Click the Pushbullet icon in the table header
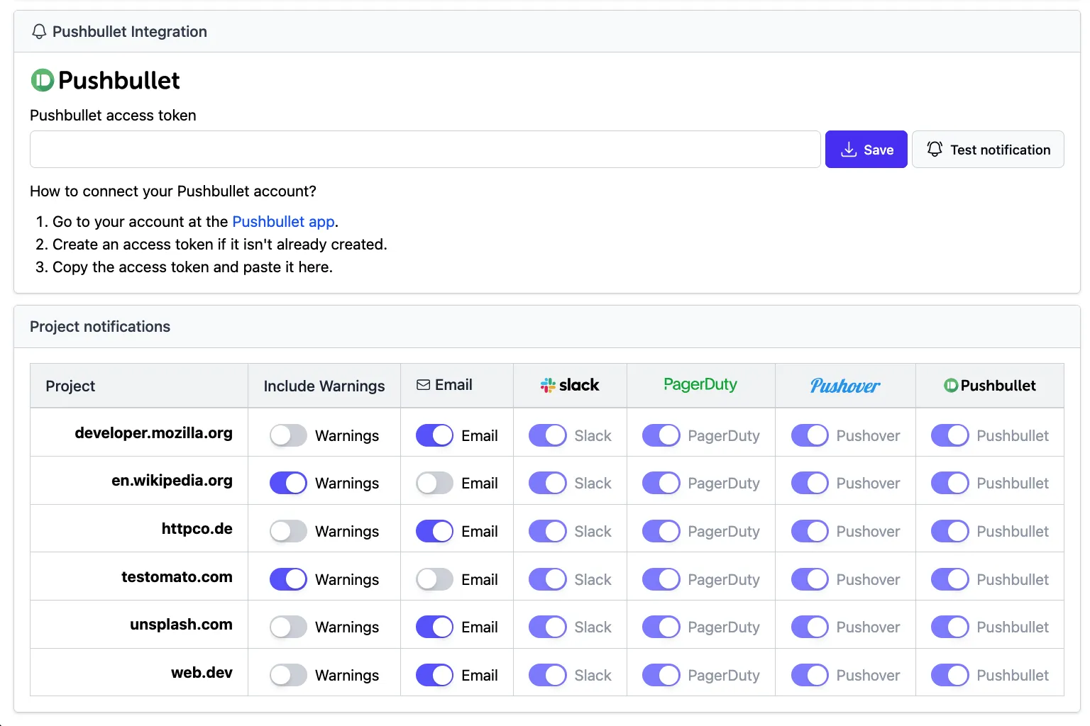 click(951, 385)
